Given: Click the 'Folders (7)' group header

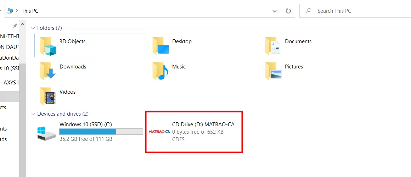Looking at the screenshot, I should point(50,28).
